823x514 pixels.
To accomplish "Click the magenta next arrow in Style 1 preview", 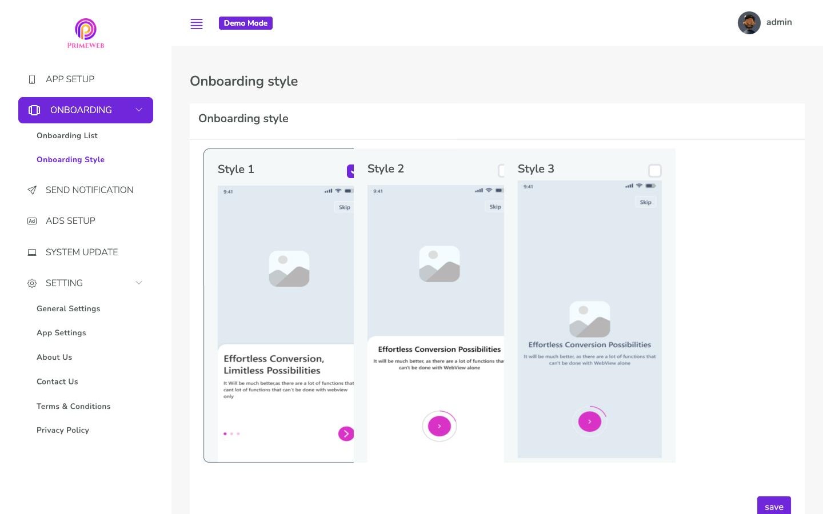I will point(346,434).
